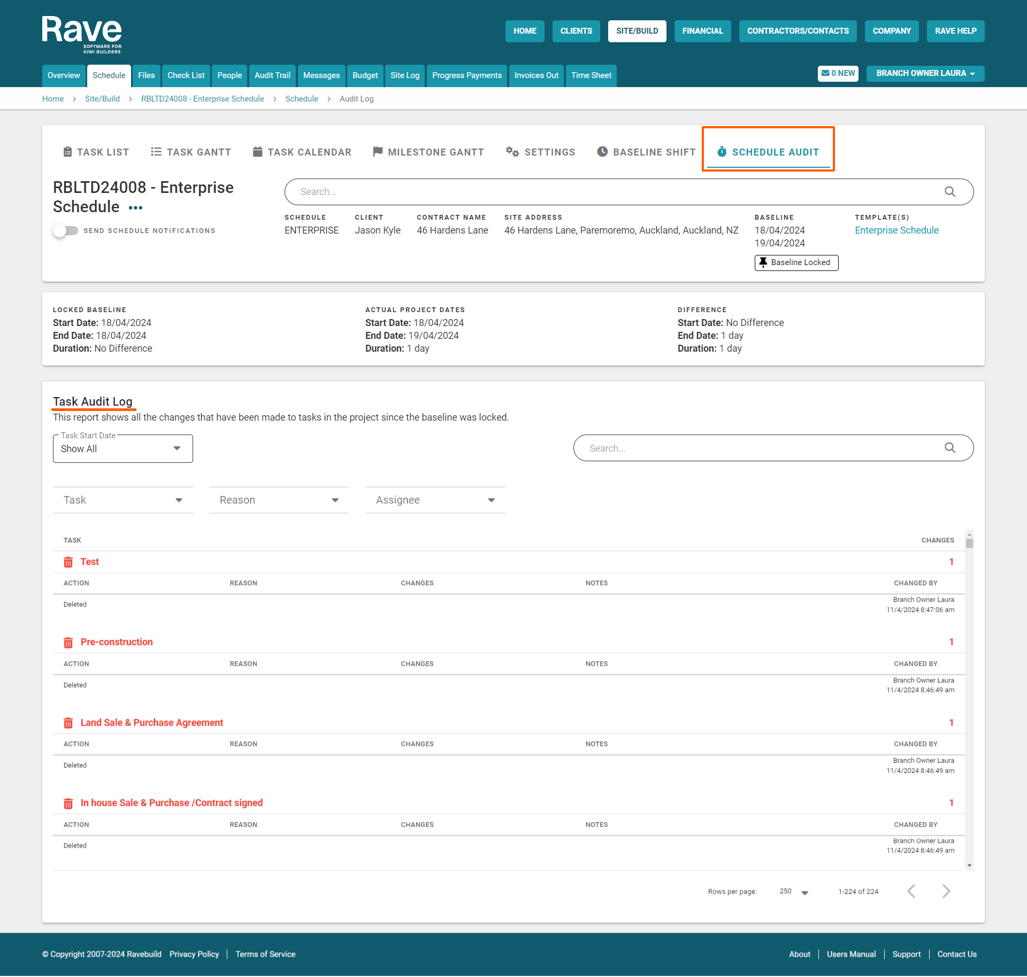Open the three-dots menu beside project title
Screen dimensions: 1027x977
coord(135,208)
